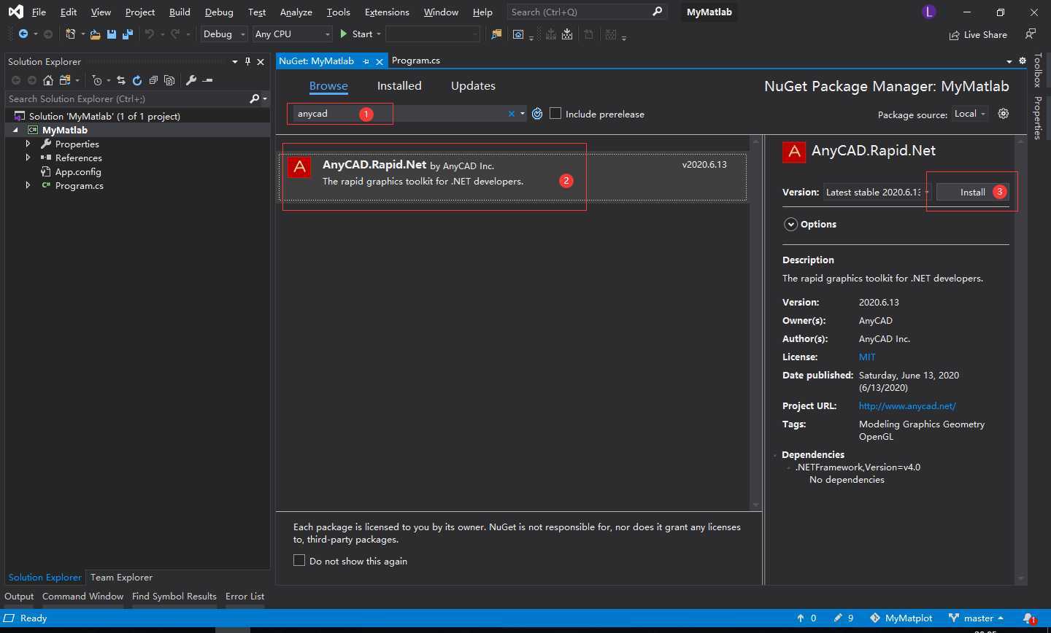Click the Navigate Backward arrow in toolbar

23,34
